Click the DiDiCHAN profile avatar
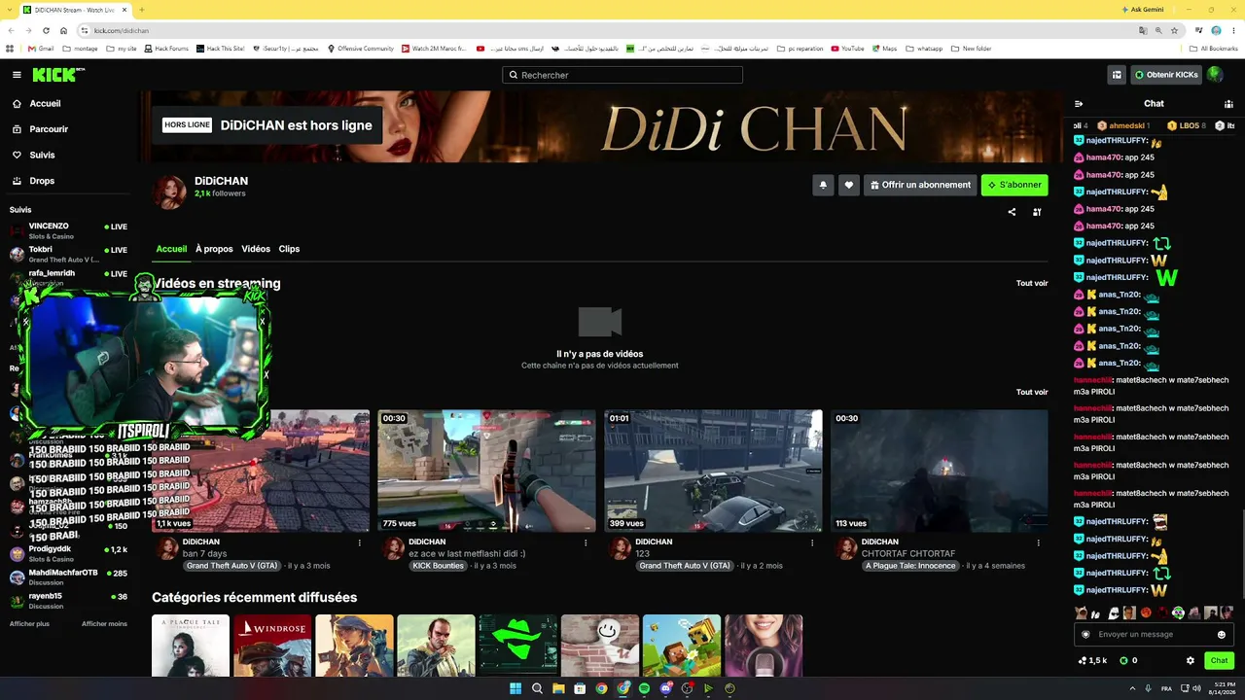Image resolution: width=1245 pixels, height=700 pixels. pyautogui.click(x=170, y=192)
